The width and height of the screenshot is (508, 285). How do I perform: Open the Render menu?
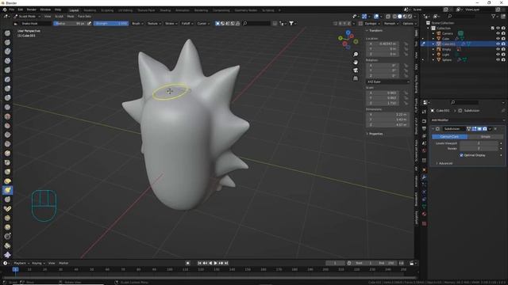pyautogui.click(x=32, y=9)
